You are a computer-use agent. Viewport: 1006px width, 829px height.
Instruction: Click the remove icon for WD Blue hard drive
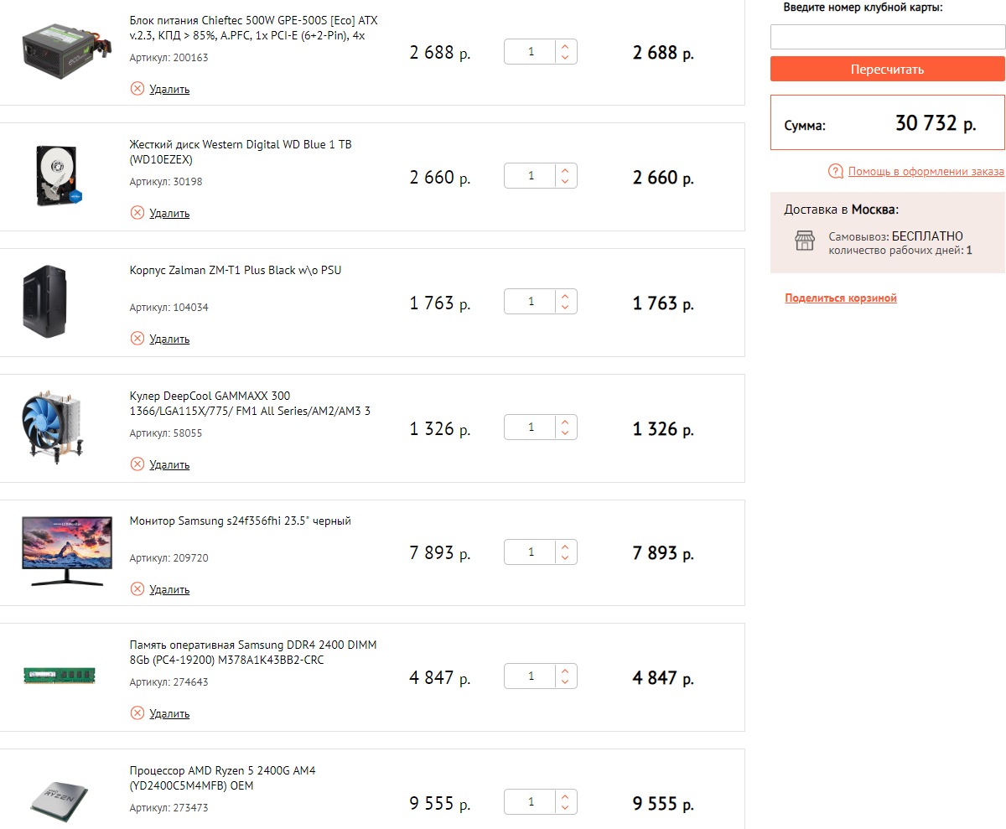(137, 213)
